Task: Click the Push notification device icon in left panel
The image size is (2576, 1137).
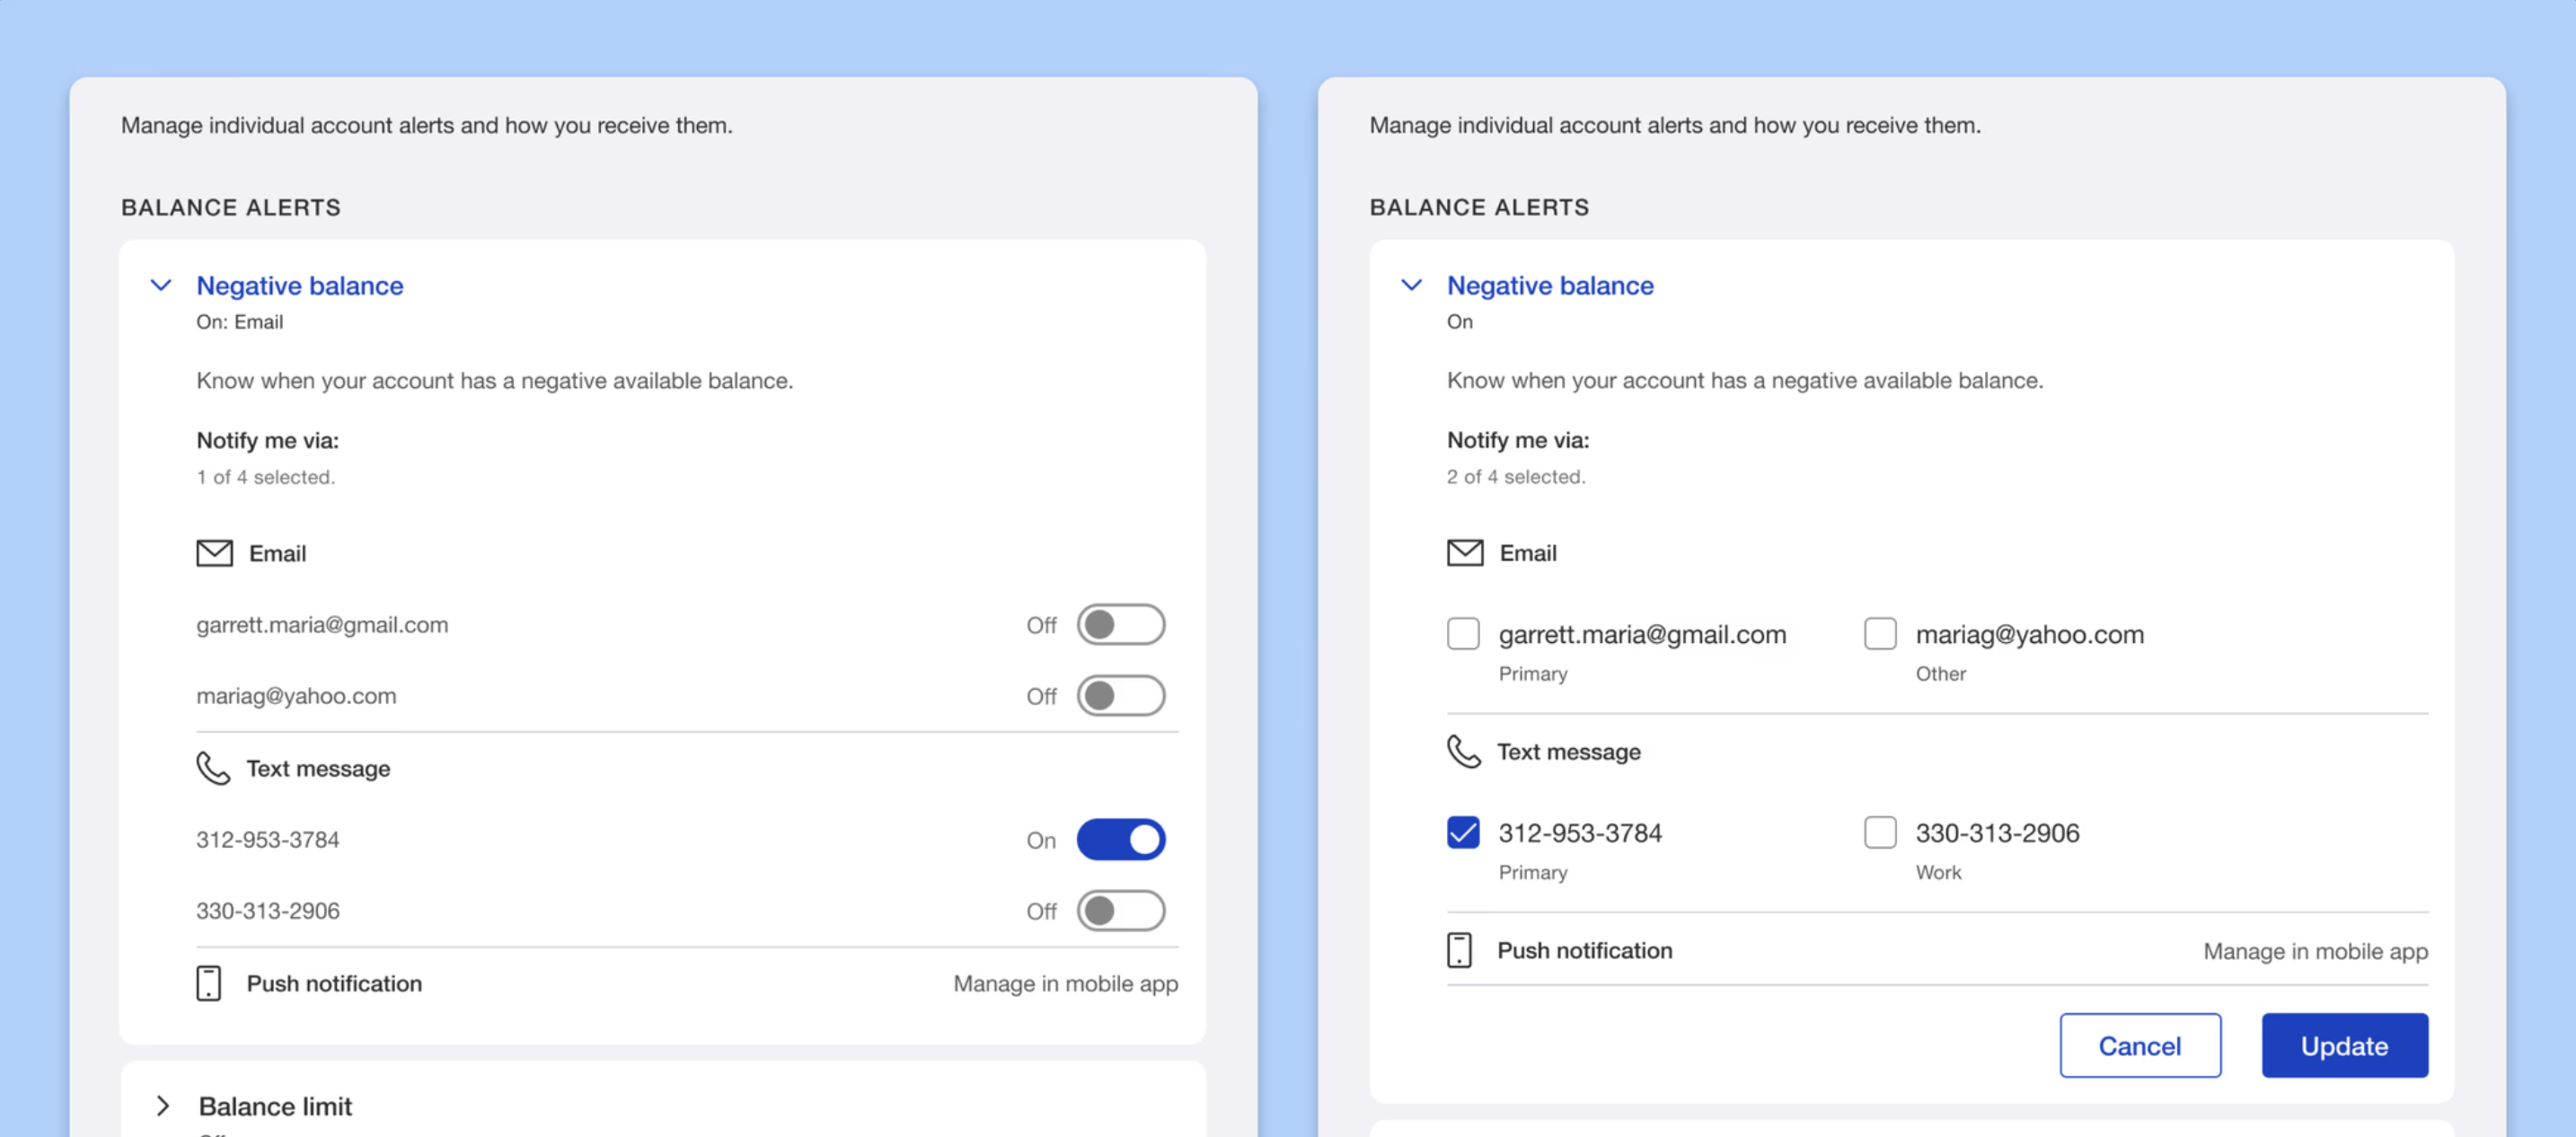Action: [208, 983]
